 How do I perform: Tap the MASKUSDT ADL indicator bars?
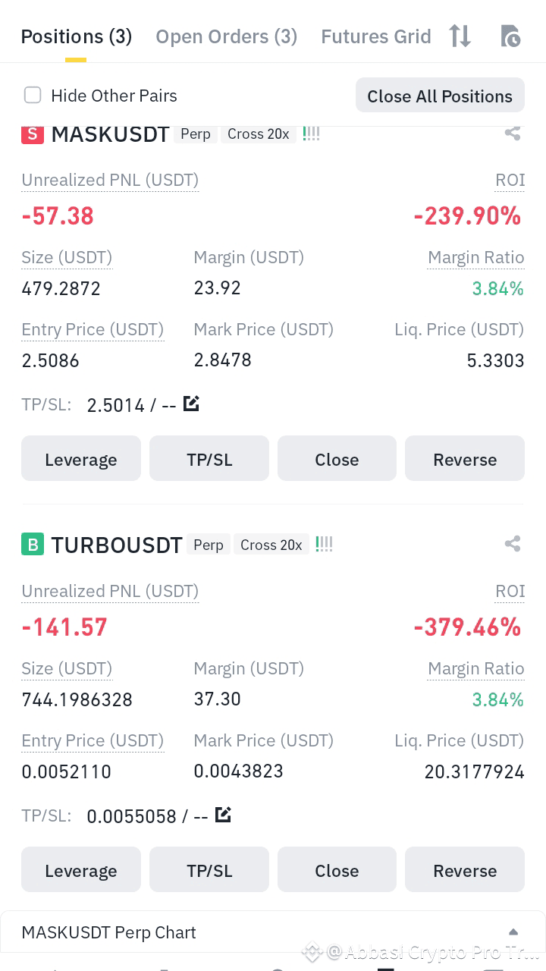311,134
